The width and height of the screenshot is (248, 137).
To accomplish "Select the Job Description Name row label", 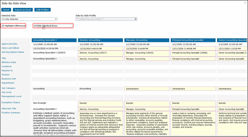I will [x=13, y=52].
